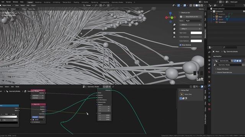
Task: Choose extend selection mode icon in Active Tool
Action: click(183, 98)
